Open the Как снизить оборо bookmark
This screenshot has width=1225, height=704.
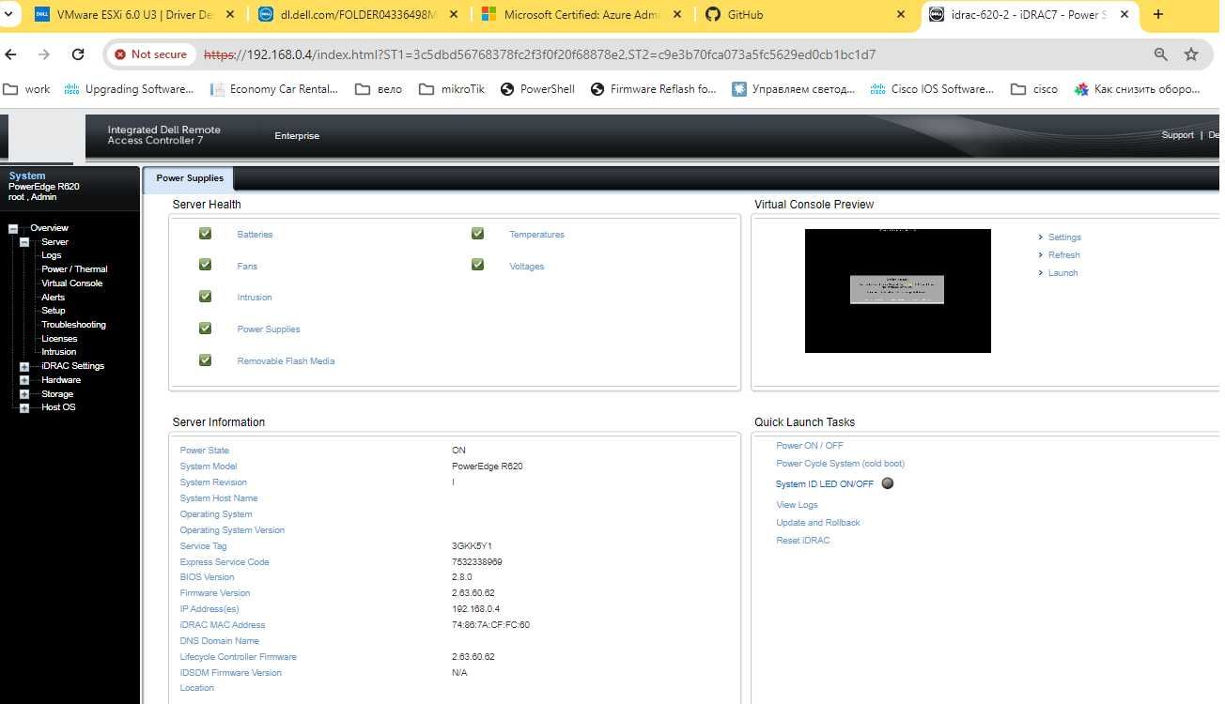click(x=1138, y=89)
